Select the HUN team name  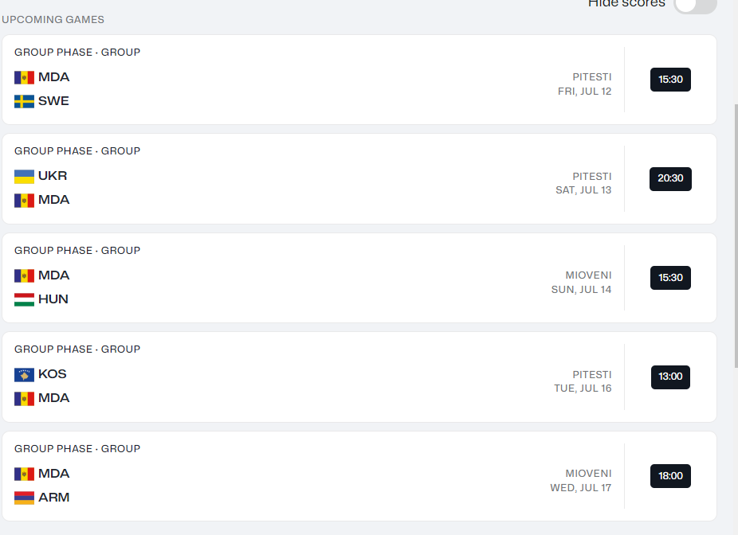[x=53, y=299]
